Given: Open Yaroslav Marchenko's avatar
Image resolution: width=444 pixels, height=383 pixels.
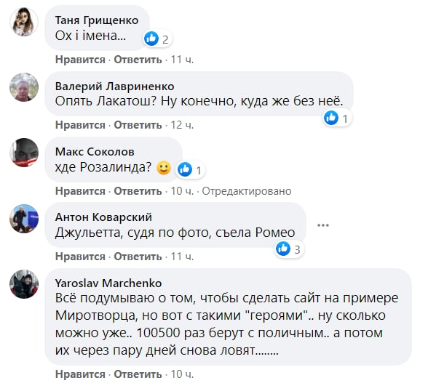Looking at the screenshot, I should coord(24,284).
